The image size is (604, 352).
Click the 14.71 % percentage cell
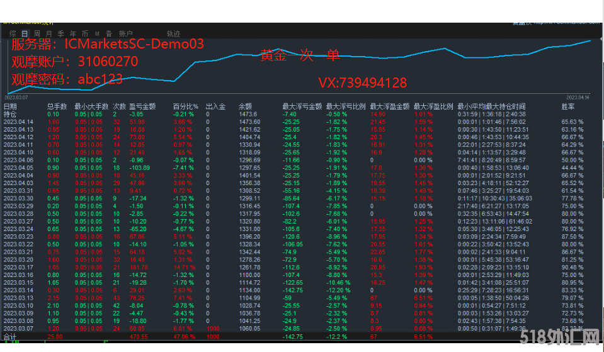point(184,267)
